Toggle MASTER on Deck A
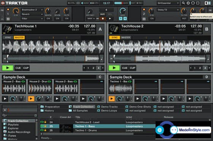 click(x=19, y=38)
